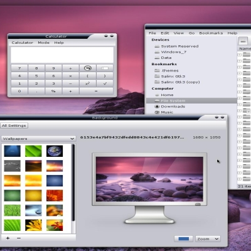The width and height of the screenshot is (251, 251).
Task: Click the multiplication key in Calculator
Action: tap(70, 76)
